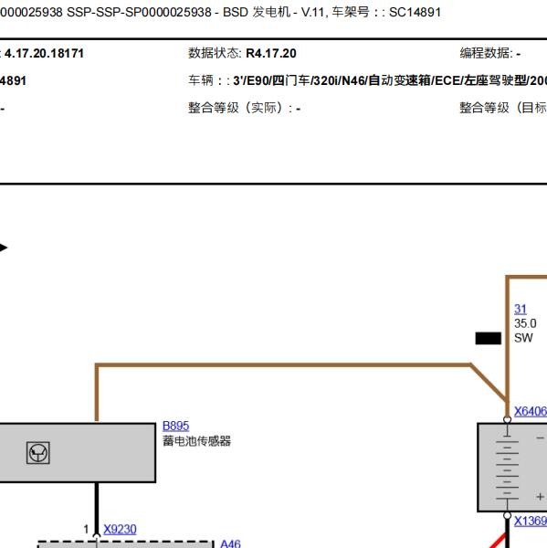Click battery plus terminal sign
547x548 pixels.
pos(540,497)
